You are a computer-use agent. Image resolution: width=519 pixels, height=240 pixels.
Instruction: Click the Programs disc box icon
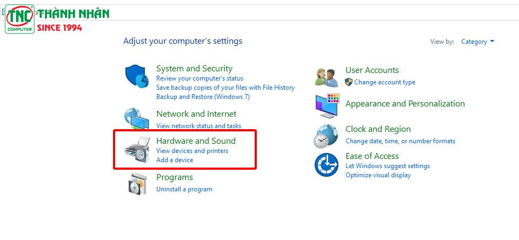[x=137, y=184]
